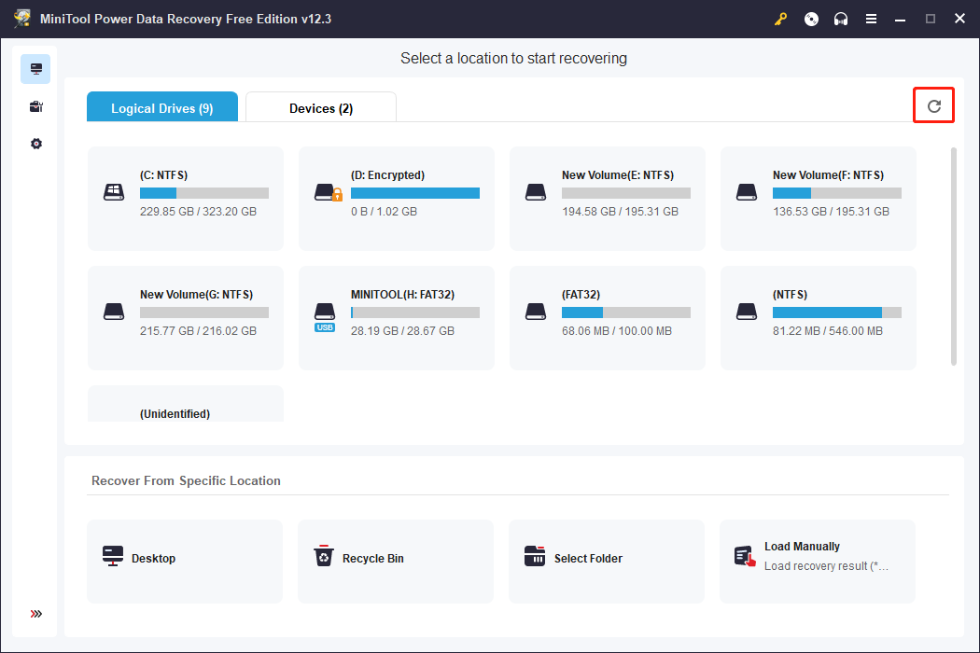Click the MiniTool app logo icon
The height and width of the screenshot is (653, 980).
[x=22, y=18]
